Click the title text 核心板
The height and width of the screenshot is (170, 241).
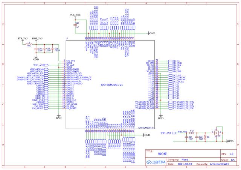coord(162,153)
